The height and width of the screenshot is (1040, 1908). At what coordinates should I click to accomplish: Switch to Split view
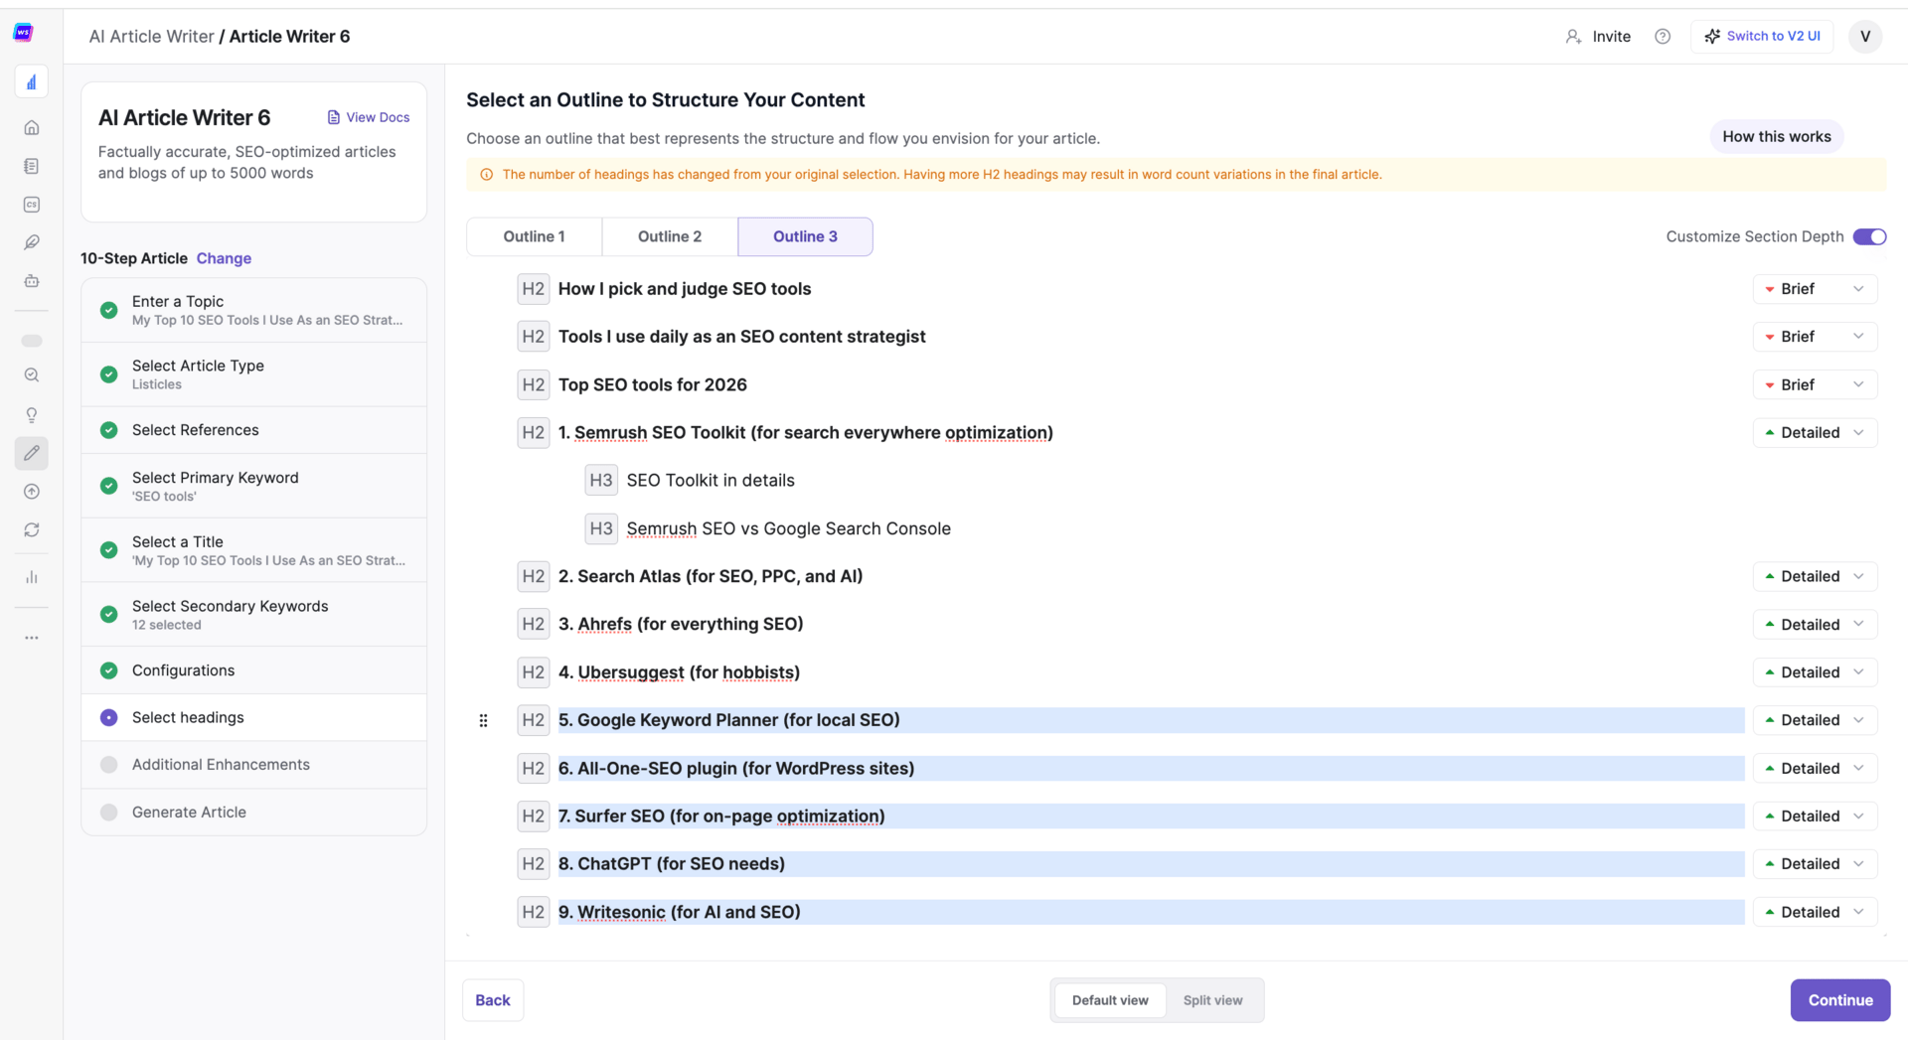(x=1212, y=1000)
